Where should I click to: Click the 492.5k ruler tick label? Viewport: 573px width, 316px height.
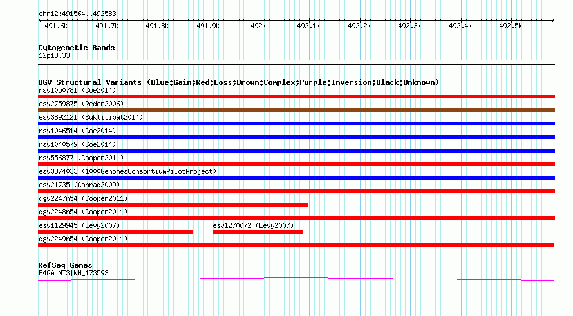[511, 26]
